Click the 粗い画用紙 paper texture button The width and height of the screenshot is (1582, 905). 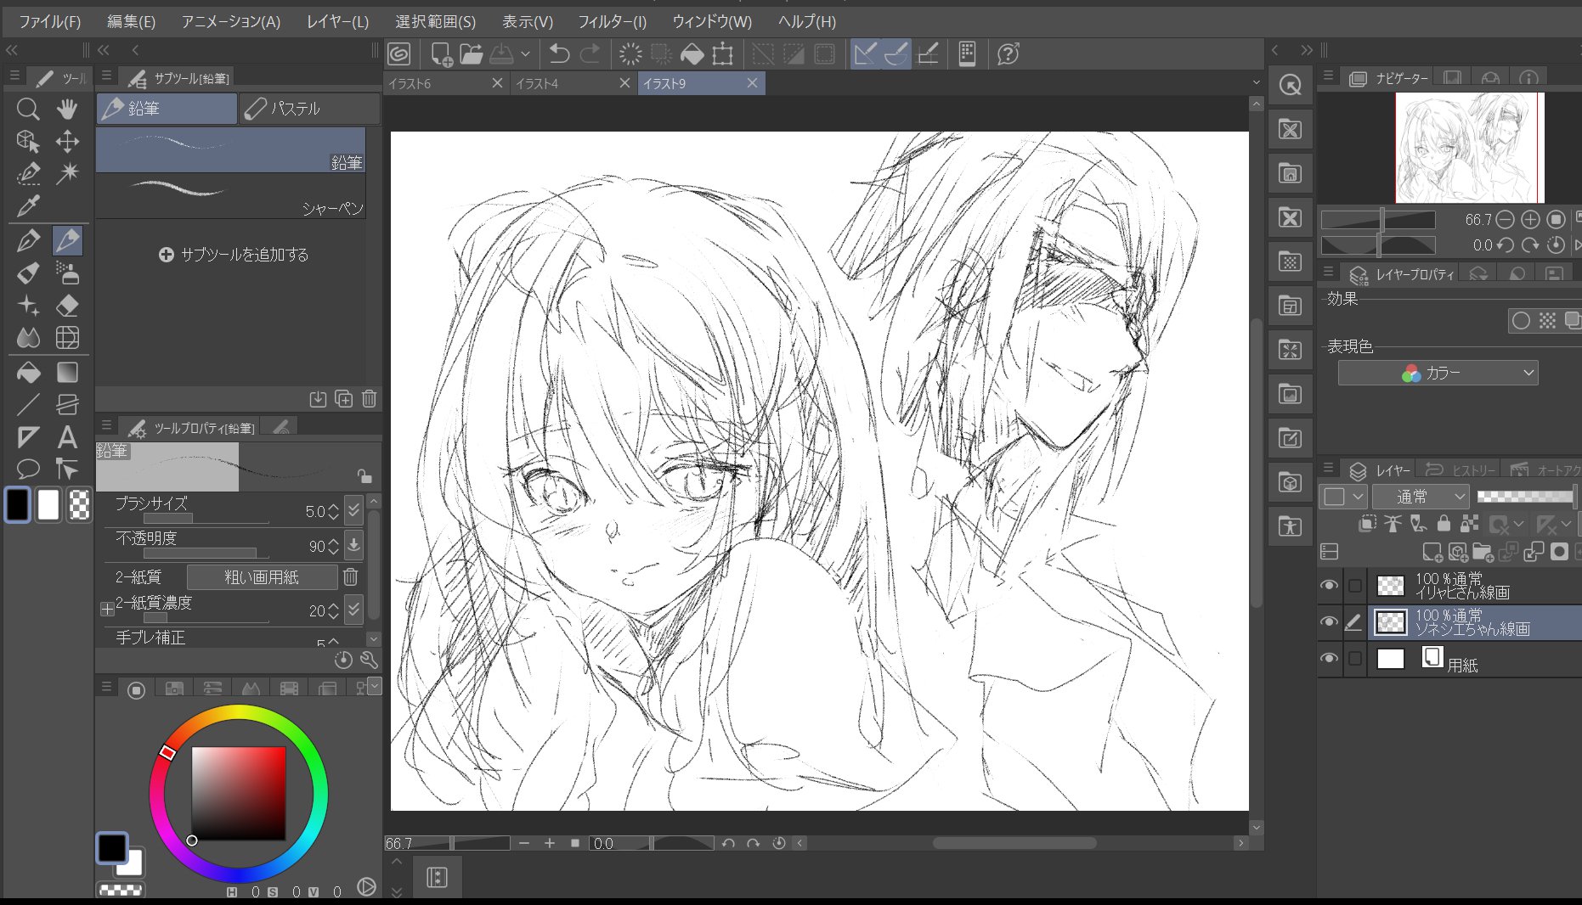pos(262,577)
